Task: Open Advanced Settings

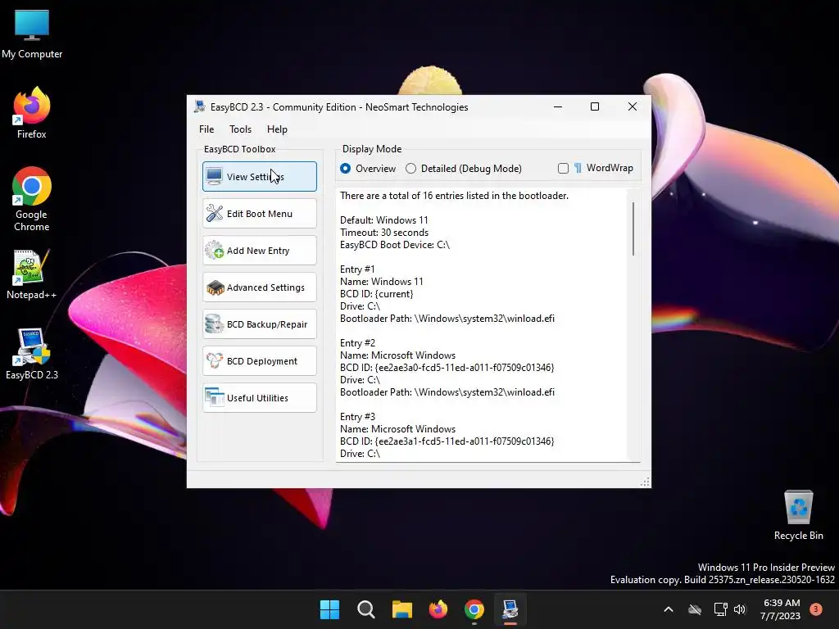Action: (260, 287)
